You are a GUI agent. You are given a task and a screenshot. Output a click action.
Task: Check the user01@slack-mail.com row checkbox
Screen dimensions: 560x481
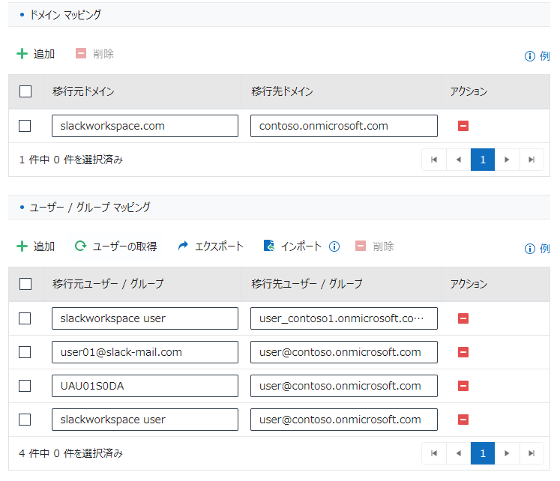pos(25,352)
